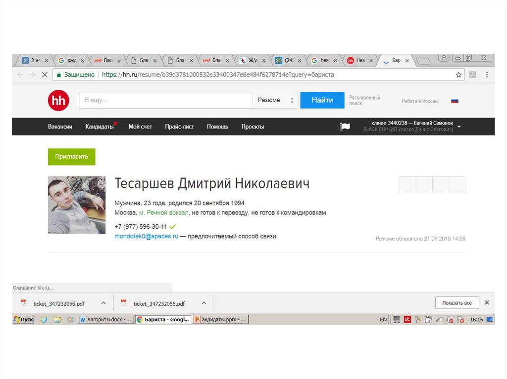Viewport: 507px width, 379px height.
Task: Click the phone number +7 (977) 596-30-11
Action: (x=141, y=227)
